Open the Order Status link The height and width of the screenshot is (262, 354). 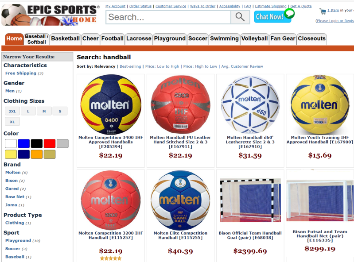[x=140, y=6]
